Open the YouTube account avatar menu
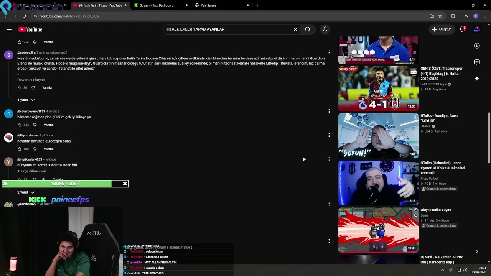Screen dimensions: 491x276 (477, 30)
